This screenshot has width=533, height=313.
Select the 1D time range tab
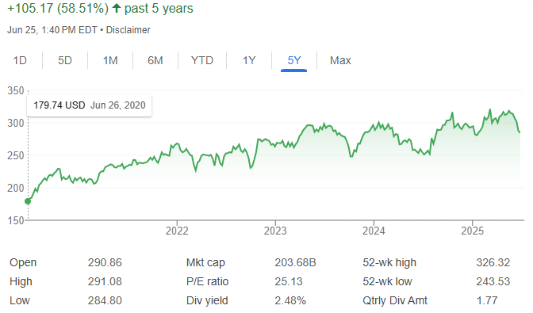click(20, 60)
